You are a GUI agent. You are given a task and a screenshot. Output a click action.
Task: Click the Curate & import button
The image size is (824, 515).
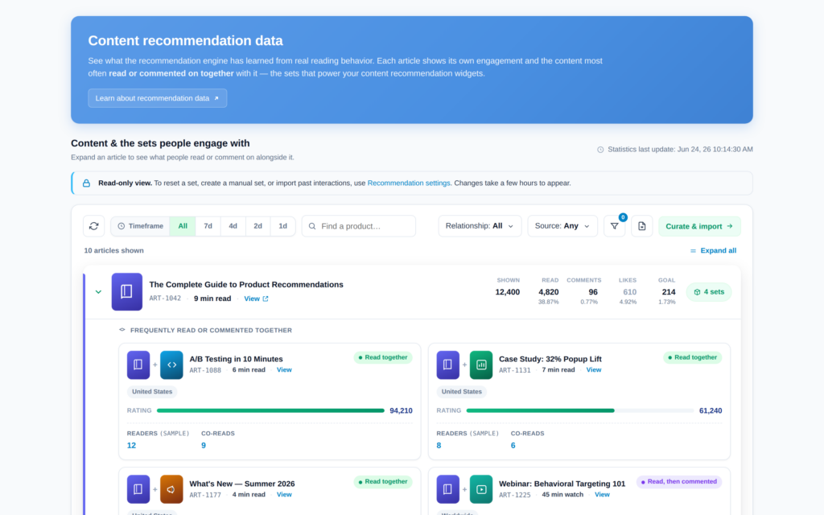pos(699,226)
